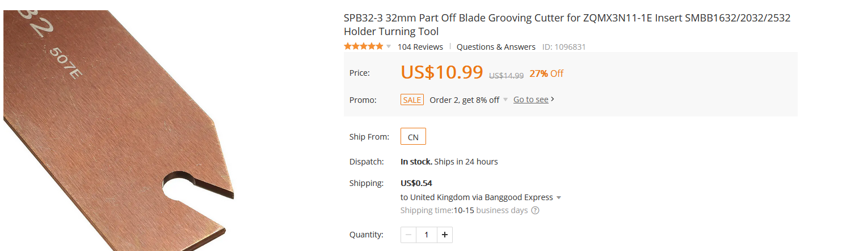Click the Go to see link
Image resolution: width=851 pixels, height=251 pixels.
click(531, 99)
